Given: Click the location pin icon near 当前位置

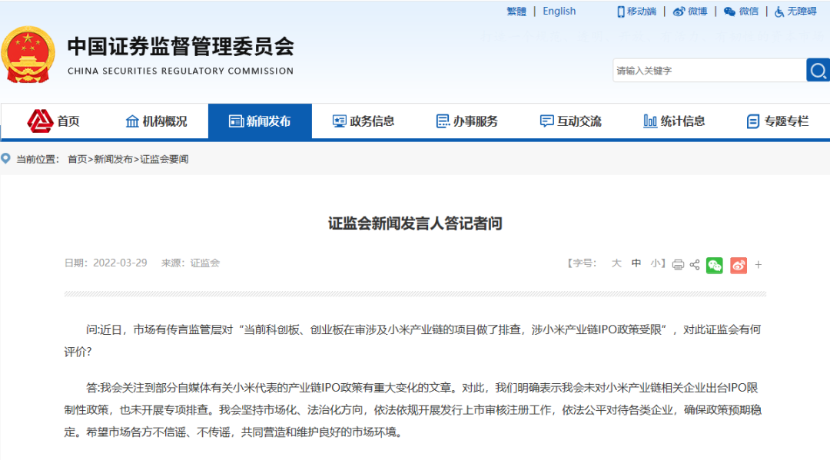Looking at the screenshot, I should pyautogui.click(x=6, y=159).
